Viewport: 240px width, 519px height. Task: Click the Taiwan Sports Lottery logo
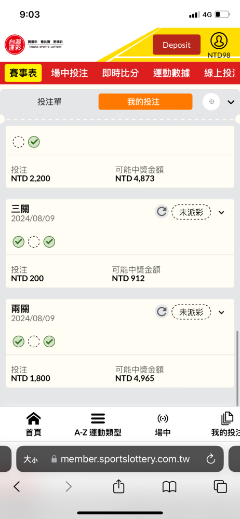coord(34,45)
